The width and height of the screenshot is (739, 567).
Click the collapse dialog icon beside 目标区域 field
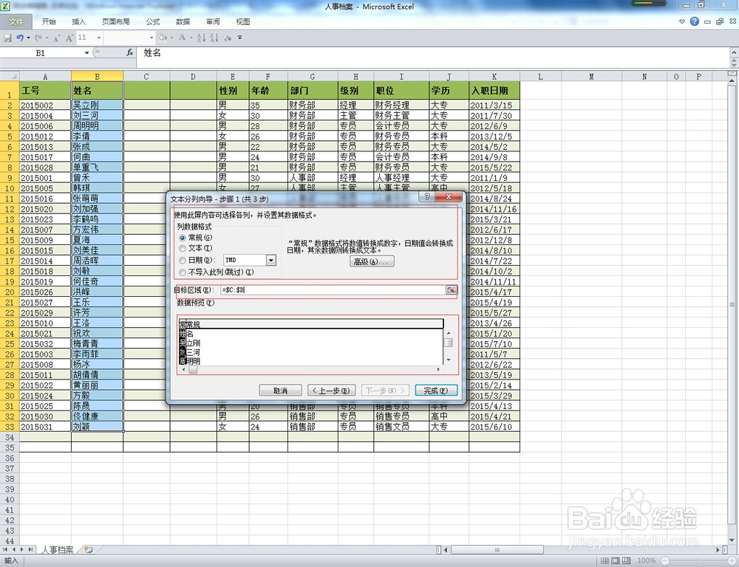coord(452,291)
